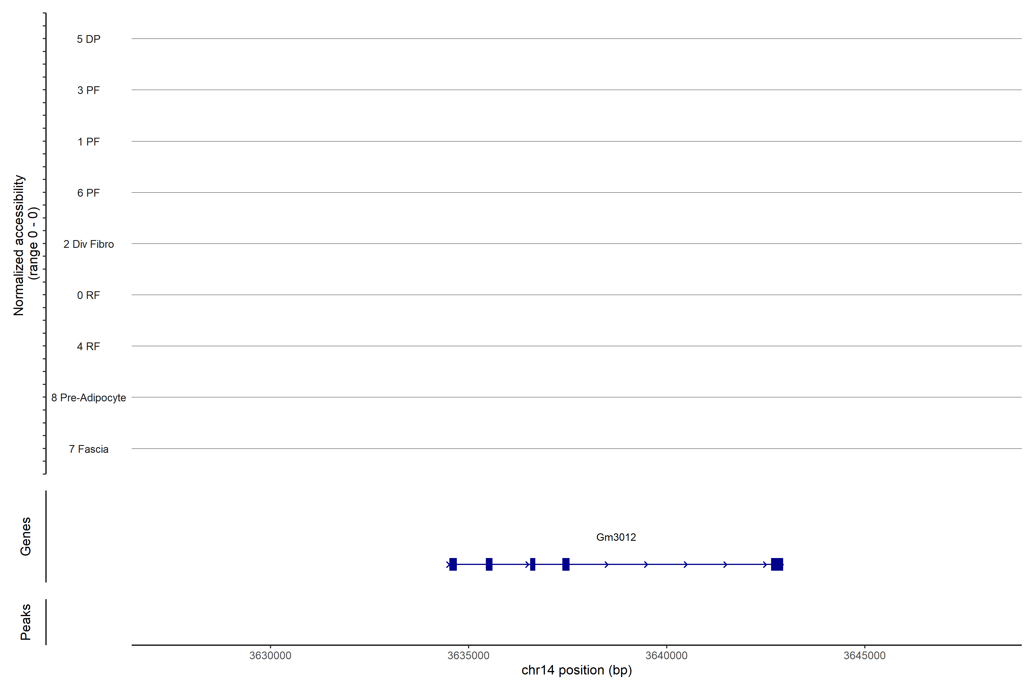Click the 3635000 axis tick label
Screen dimensions: 1035x690
(468, 656)
